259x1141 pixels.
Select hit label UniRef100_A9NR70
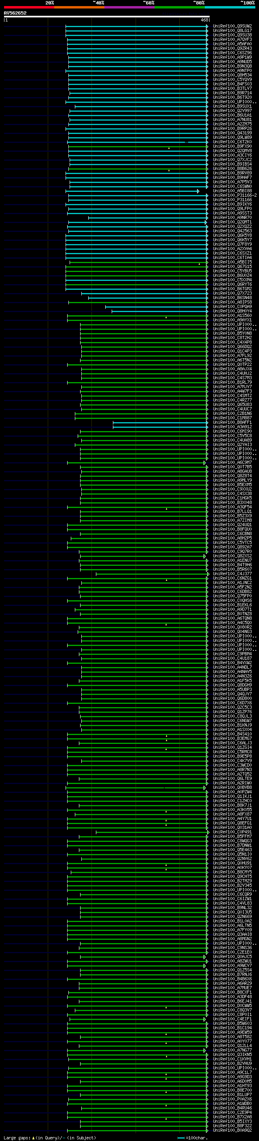click(232, 217)
